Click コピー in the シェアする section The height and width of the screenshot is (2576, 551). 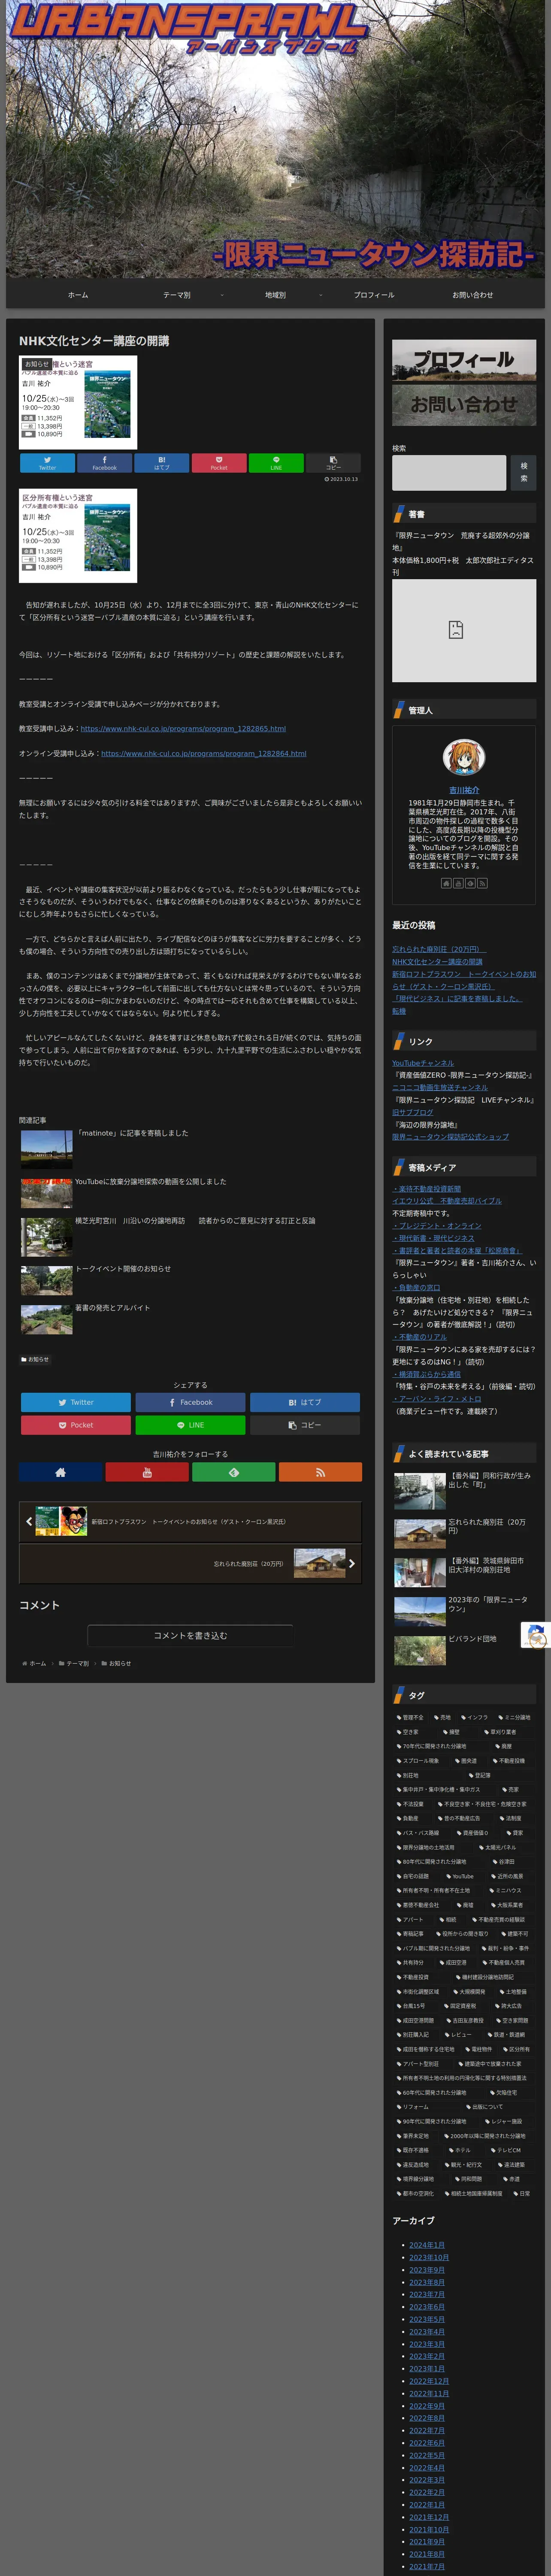coord(305,1425)
